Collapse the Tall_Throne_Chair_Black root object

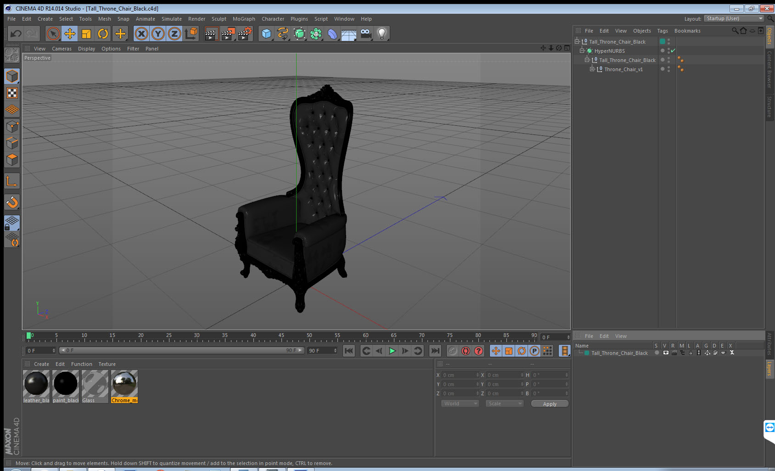pos(577,41)
